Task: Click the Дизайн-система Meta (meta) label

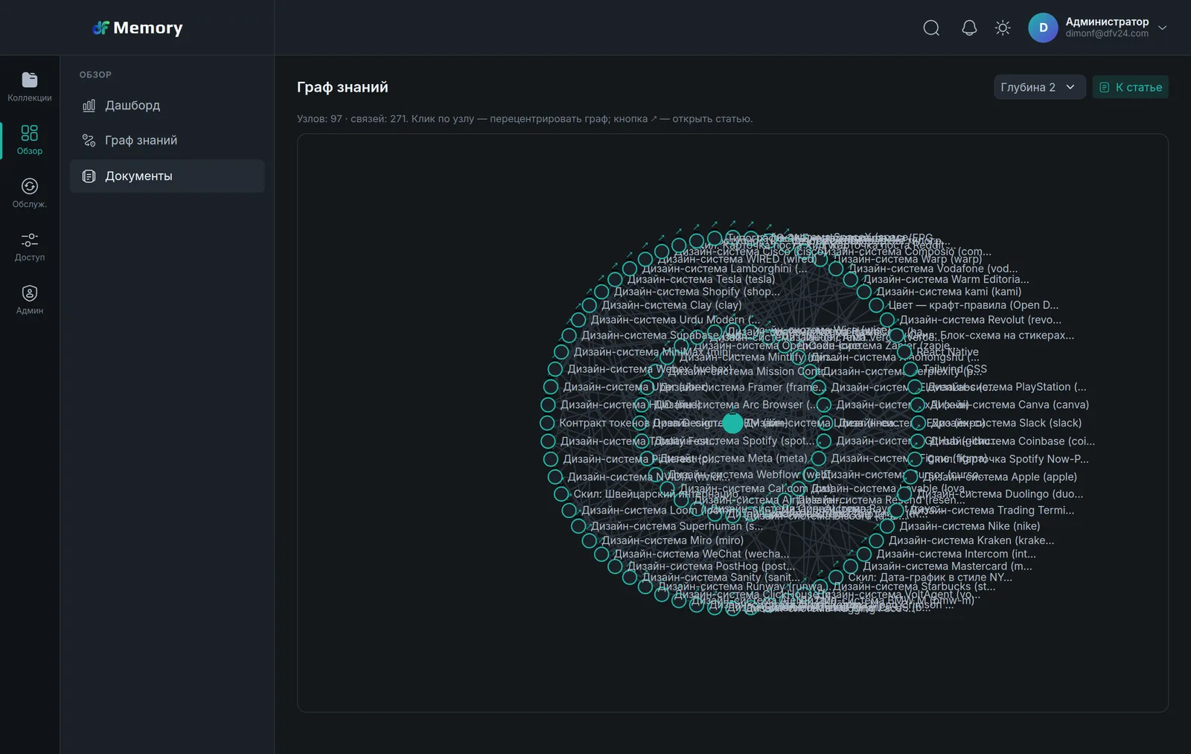Action: [x=735, y=459]
